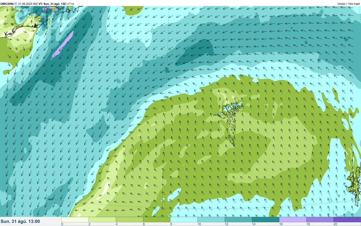Viewport: 361px width, 226px height.
Task: Click the legend value '12'
Action: click(226, 224)
